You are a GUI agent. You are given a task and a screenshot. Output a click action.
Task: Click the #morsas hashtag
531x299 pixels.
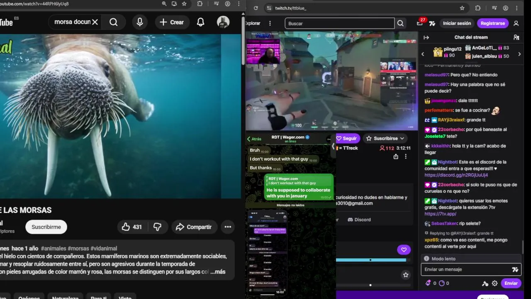[78, 248]
